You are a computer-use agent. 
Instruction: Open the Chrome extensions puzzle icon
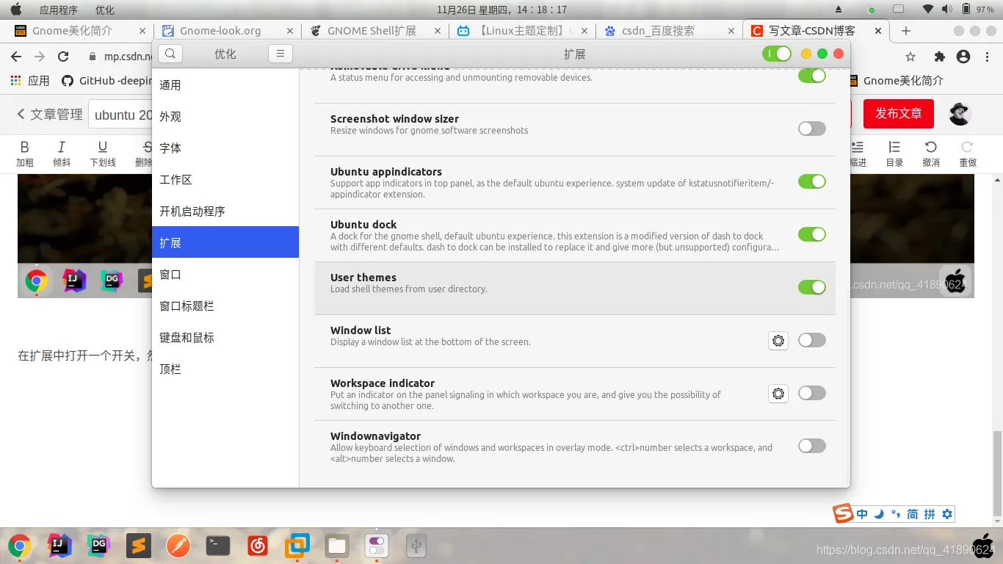pyautogui.click(x=939, y=57)
